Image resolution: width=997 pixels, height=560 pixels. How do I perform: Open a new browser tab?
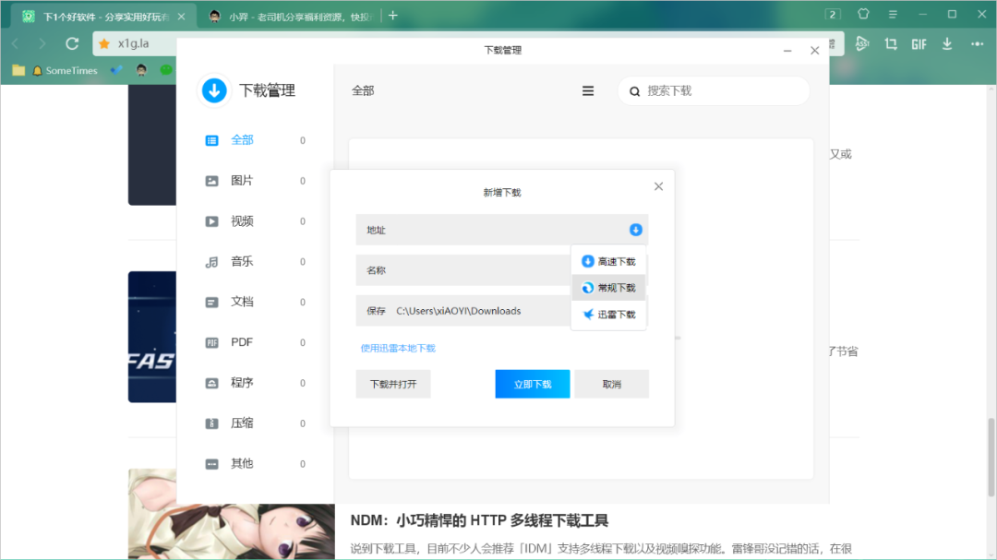click(393, 15)
